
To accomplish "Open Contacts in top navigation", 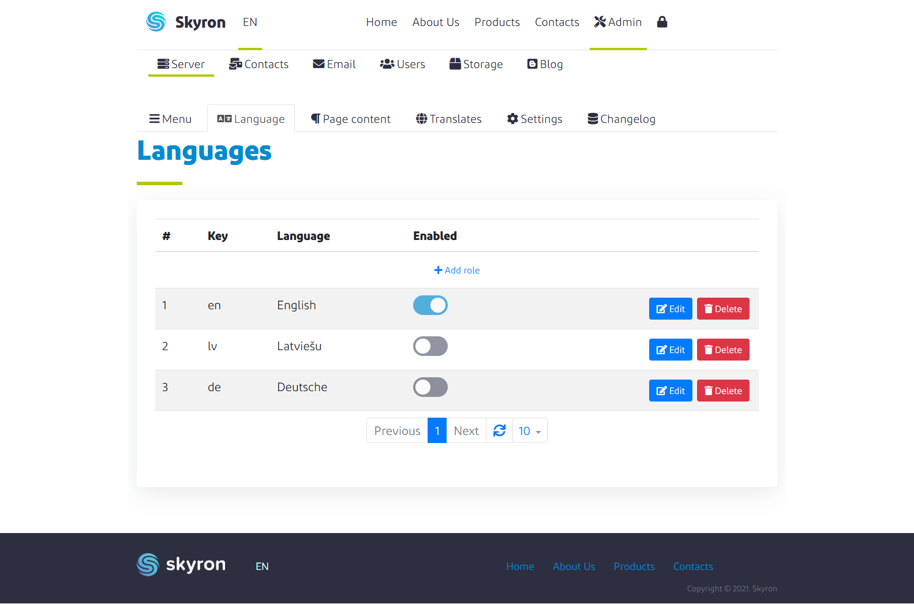I will pos(557,22).
